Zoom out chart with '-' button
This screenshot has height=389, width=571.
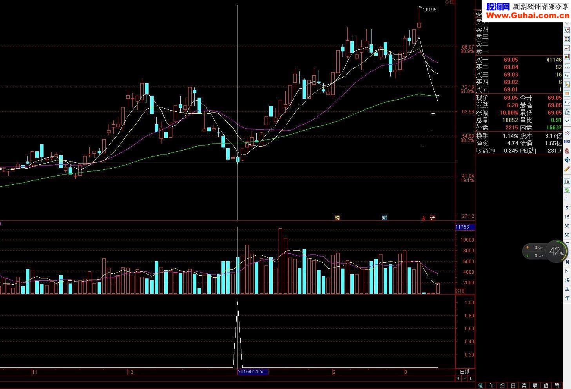465,378
